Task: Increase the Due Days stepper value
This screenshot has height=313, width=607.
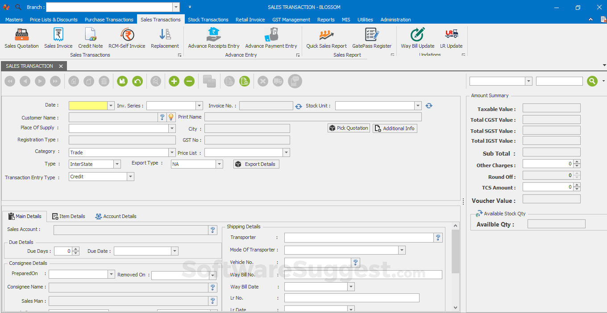Action: click(76, 249)
